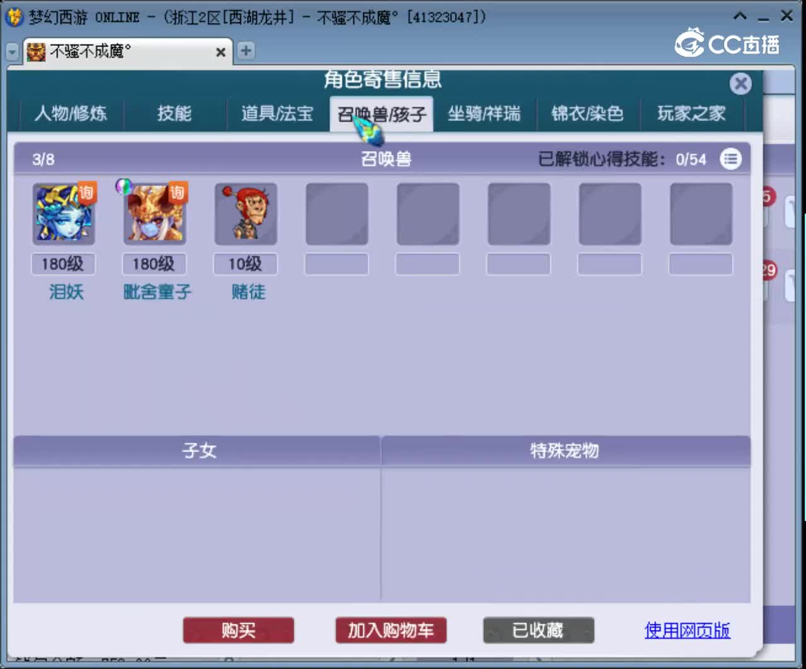Open the 道具/法宝 tab
Viewport: 806px width, 669px height.
point(277,113)
